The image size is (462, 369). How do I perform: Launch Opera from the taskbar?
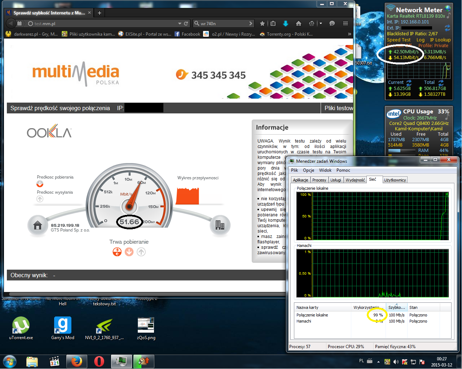(x=99, y=361)
